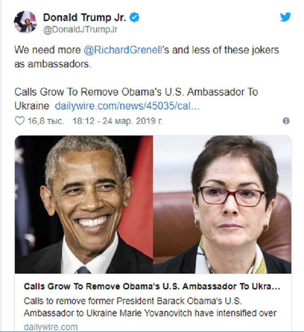Follow the dailywire.com/news/45035 link
This screenshot has height=332, width=304.
(127, 106)
